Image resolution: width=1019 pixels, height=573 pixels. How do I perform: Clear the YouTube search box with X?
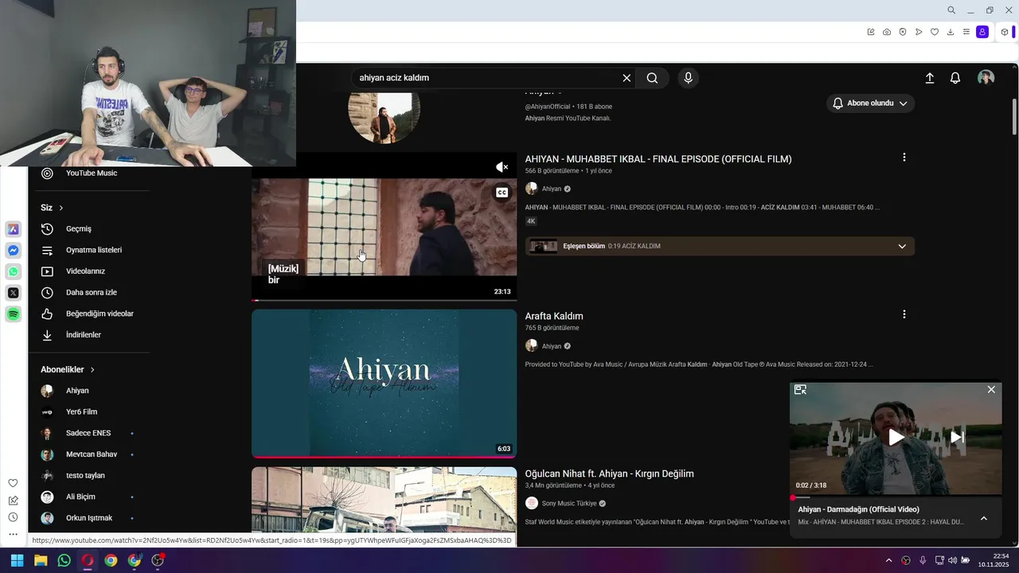[x=627, y=78]
